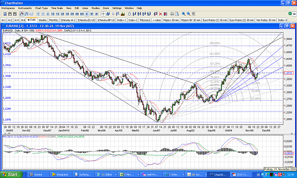297x178 pixels.
Task: Switch to tick time scale T
Action: (38, 14)
